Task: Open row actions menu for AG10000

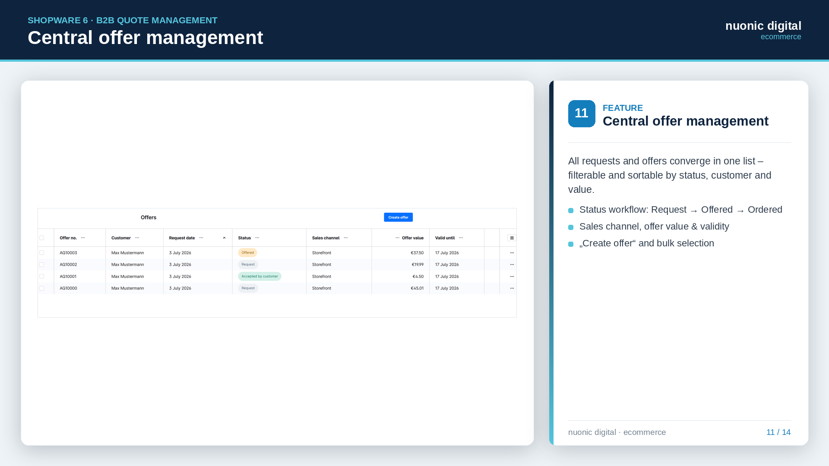Action: (512, 288)
